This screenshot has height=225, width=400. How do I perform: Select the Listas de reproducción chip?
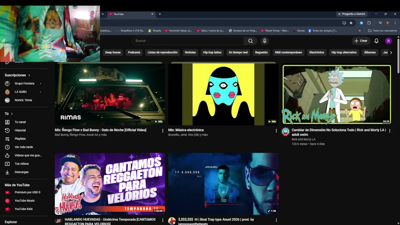point(162,52)
